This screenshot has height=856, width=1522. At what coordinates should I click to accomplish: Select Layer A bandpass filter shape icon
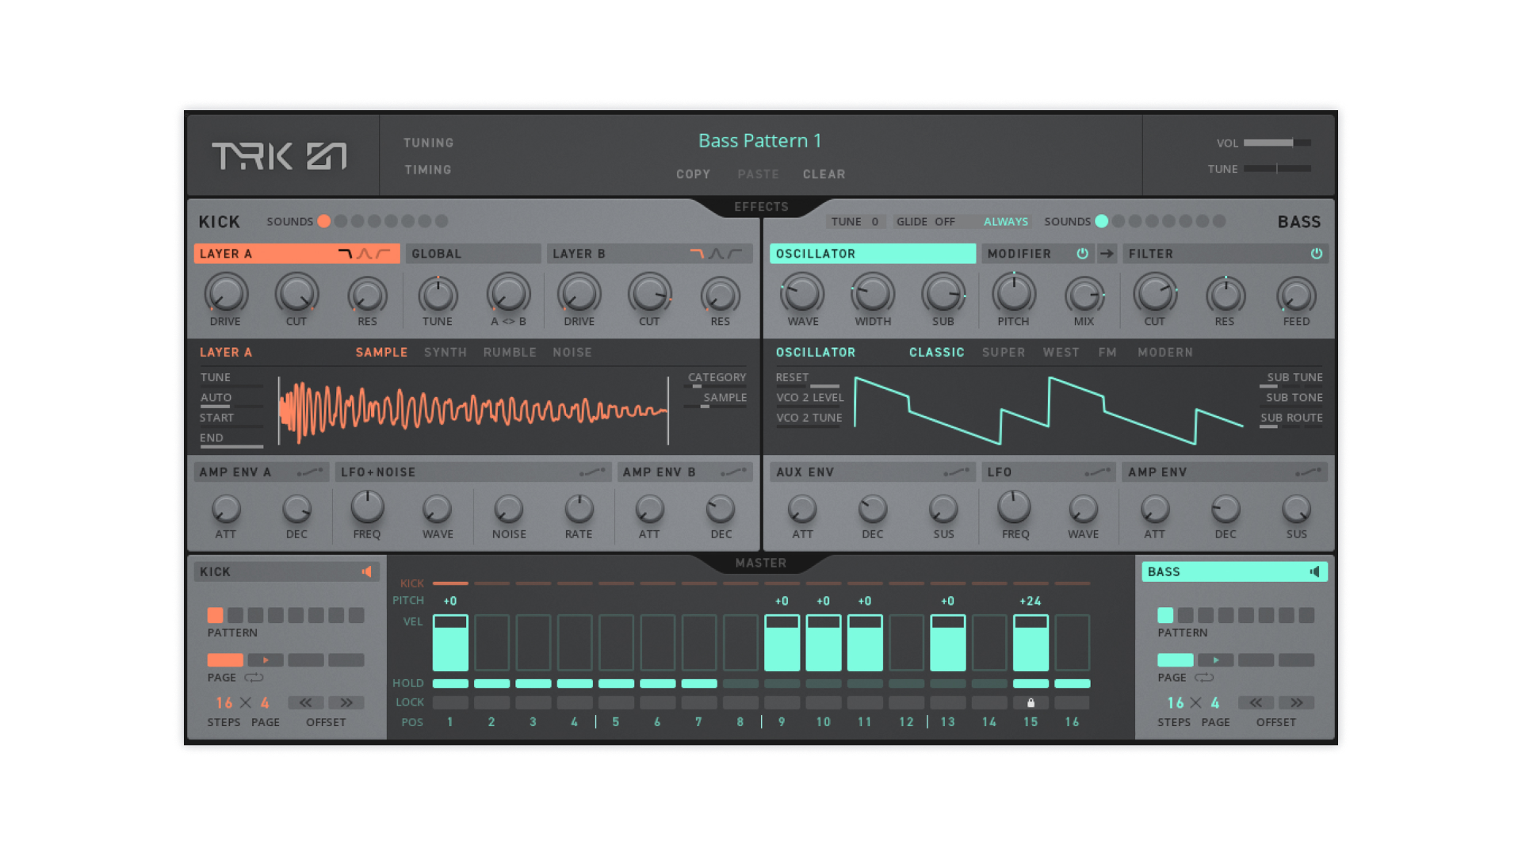[364, 254]
